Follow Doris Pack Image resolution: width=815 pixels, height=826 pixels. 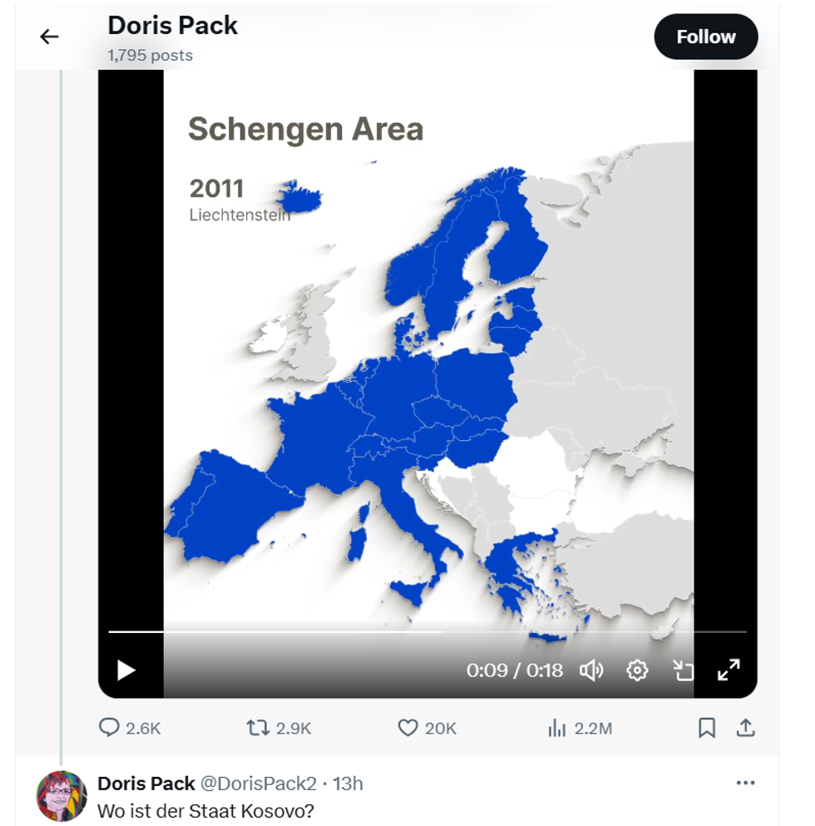pos(705,37)
